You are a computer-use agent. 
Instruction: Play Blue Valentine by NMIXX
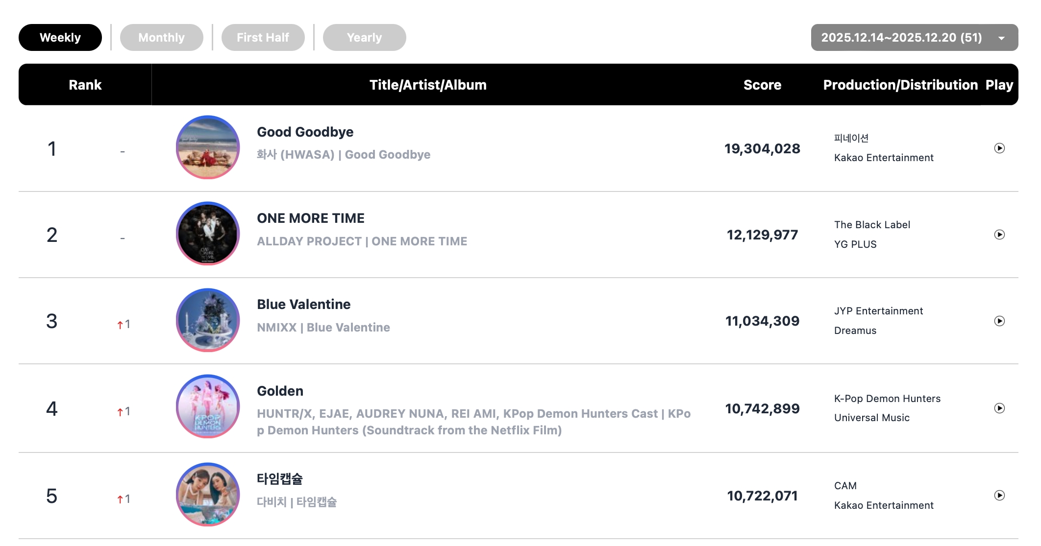click(x=999, y=321)
